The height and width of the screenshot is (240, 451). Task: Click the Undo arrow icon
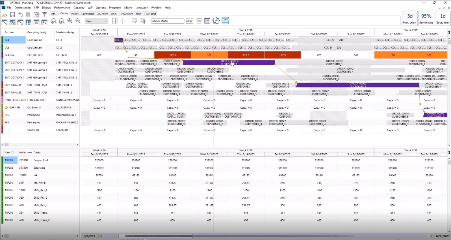pos(20,15)
